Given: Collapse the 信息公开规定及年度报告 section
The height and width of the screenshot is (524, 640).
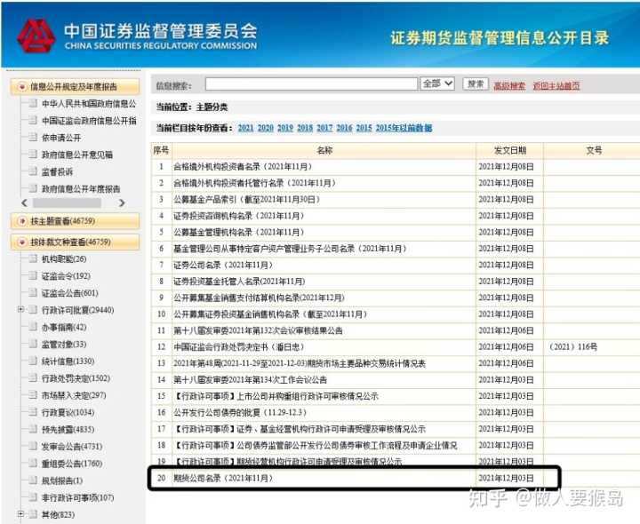Looking at the screenshot, I should pyautogui.click(x=21, y=86).
